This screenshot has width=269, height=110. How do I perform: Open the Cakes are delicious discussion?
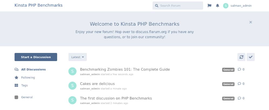click(97, 84)
